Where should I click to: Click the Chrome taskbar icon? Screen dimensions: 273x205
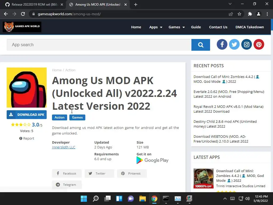click(x=154, y=199)
